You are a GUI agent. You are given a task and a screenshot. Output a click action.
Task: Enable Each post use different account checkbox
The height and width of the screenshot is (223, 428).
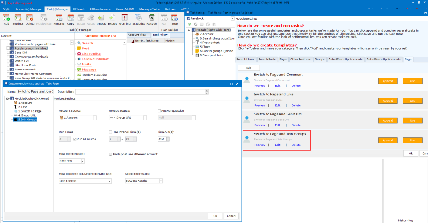click(110, 154)
